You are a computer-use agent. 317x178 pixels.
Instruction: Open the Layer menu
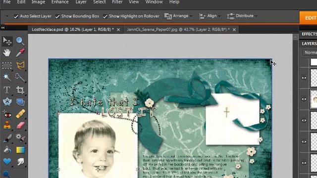[81, 2]
